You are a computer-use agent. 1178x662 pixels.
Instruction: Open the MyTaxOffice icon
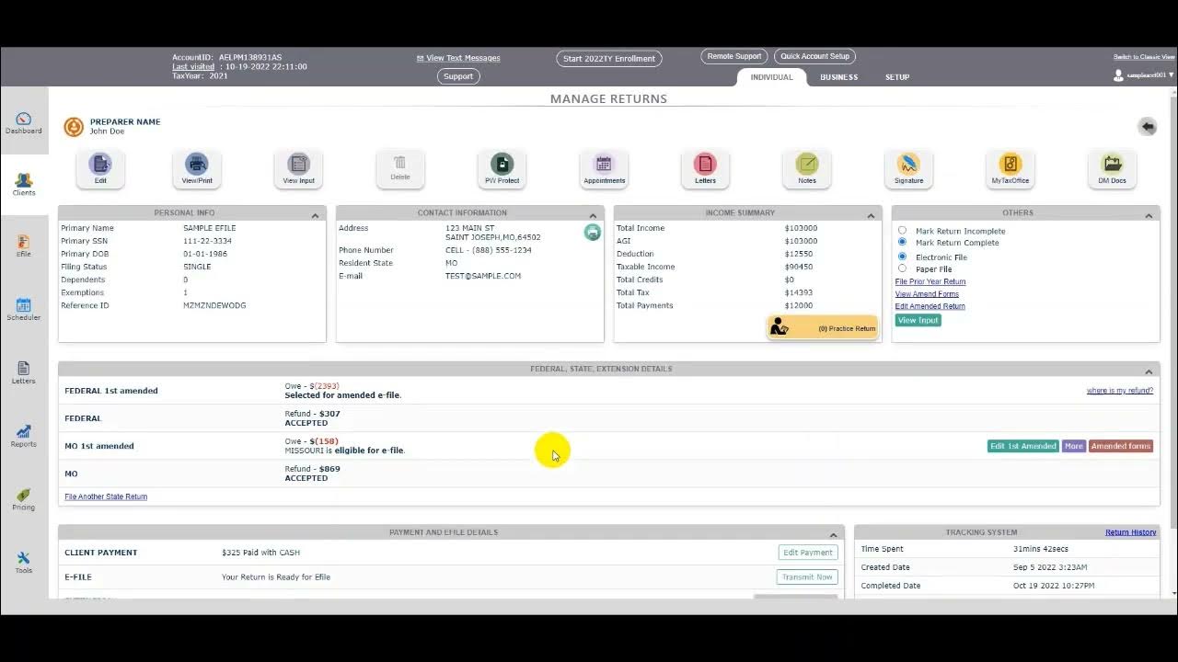point(1011,168)
